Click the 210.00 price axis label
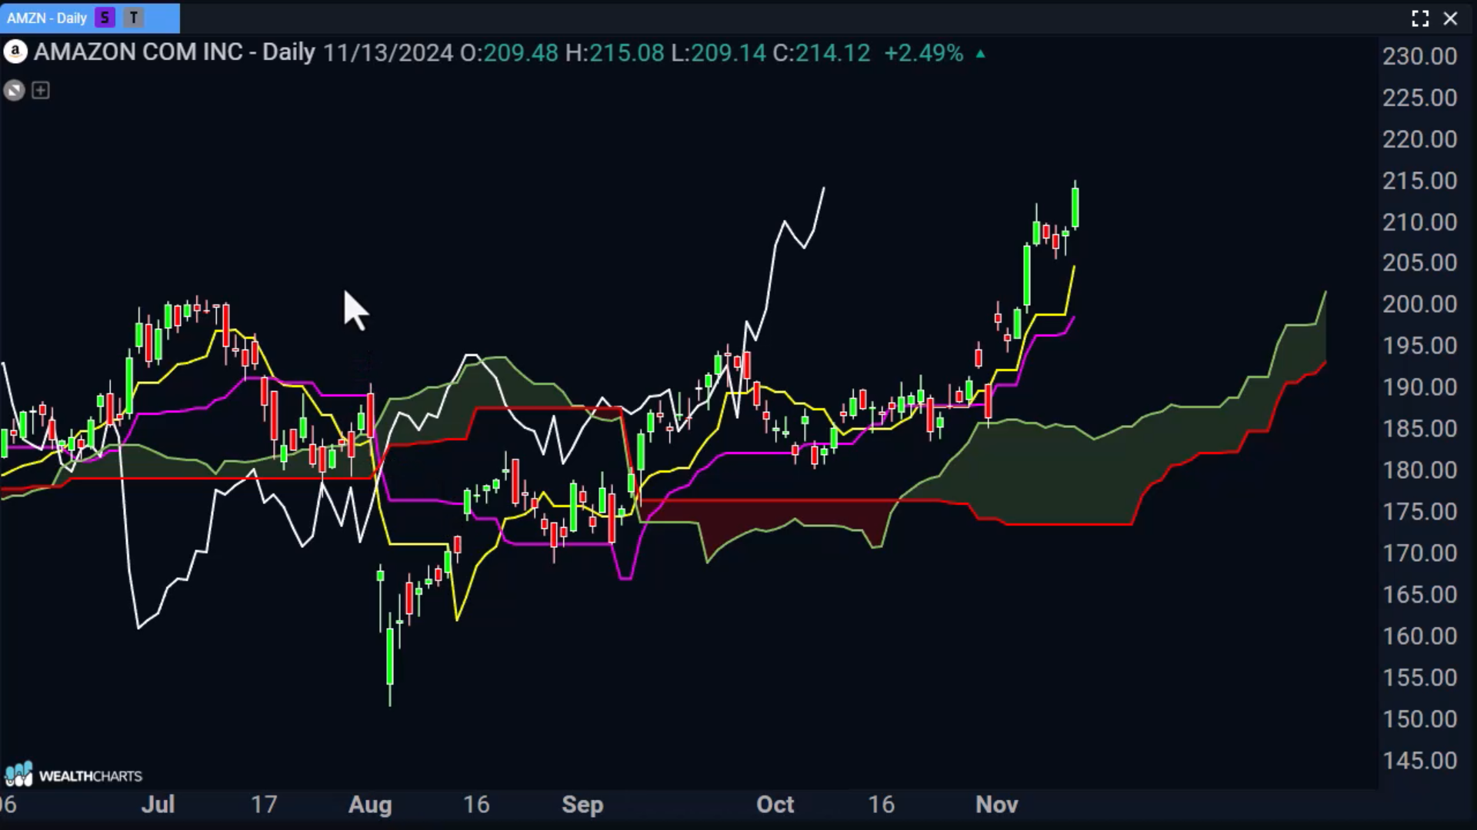 click(1419, 222)
